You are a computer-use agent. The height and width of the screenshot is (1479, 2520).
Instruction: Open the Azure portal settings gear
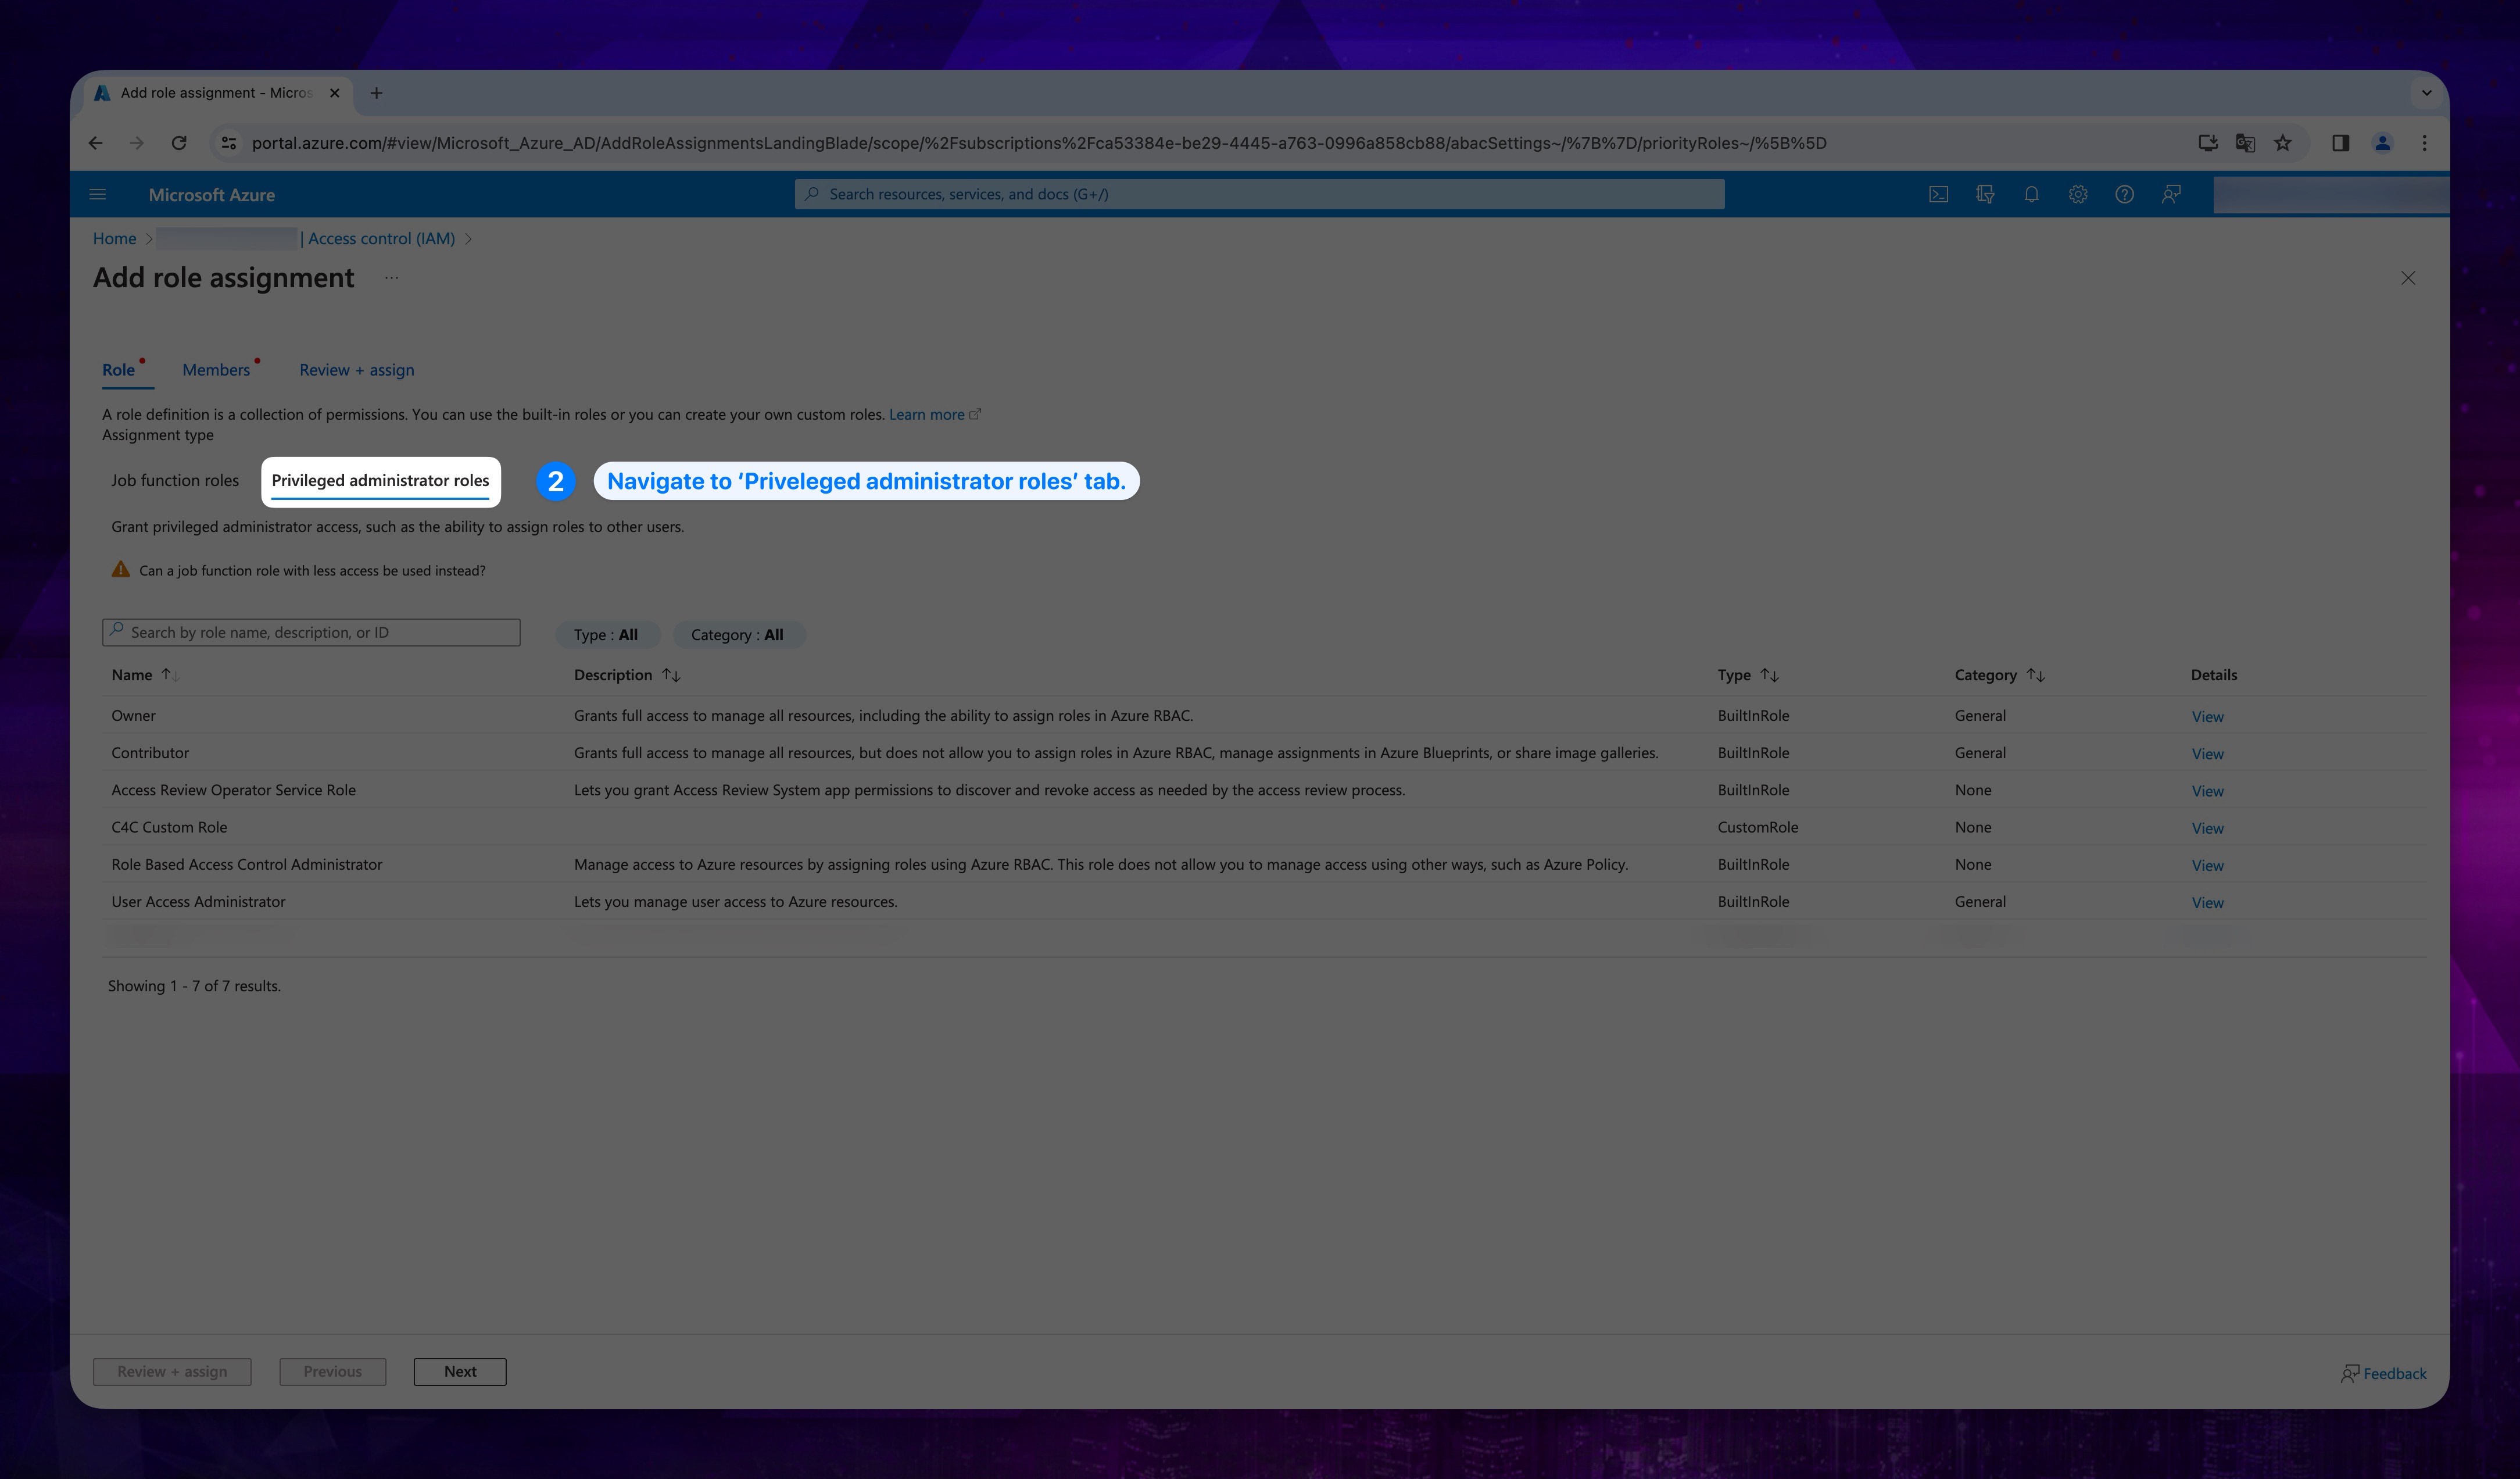2078,194
